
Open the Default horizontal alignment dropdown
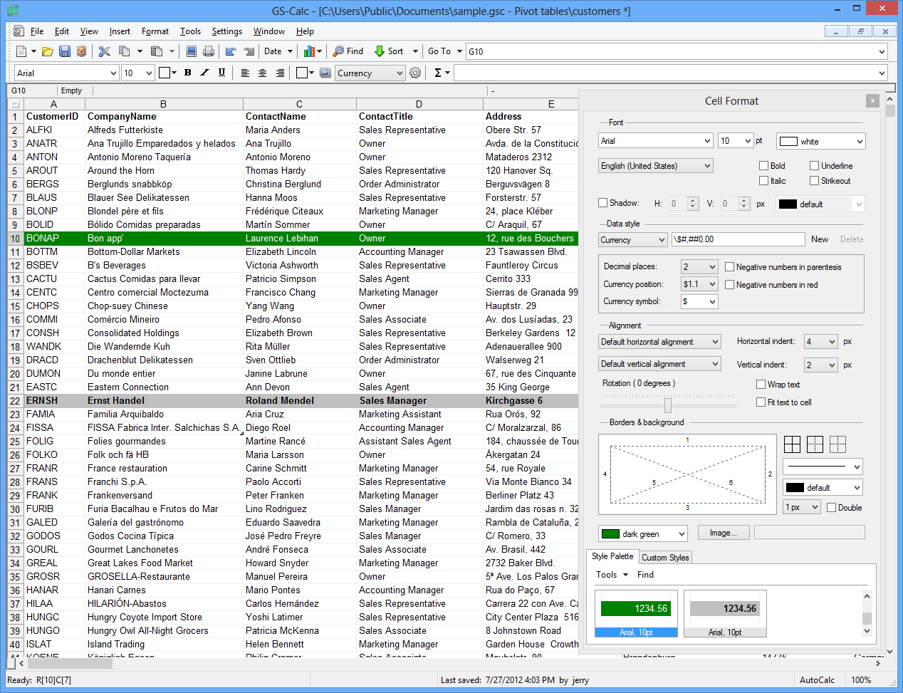659,342
